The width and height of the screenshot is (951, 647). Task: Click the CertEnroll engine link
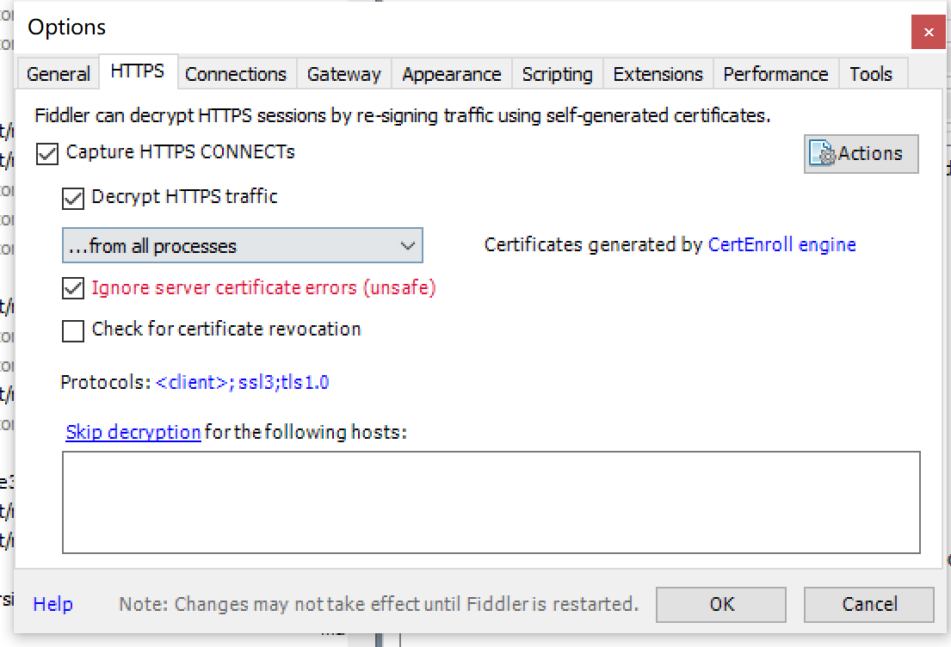pyautogui.click(x=781, y=244)
